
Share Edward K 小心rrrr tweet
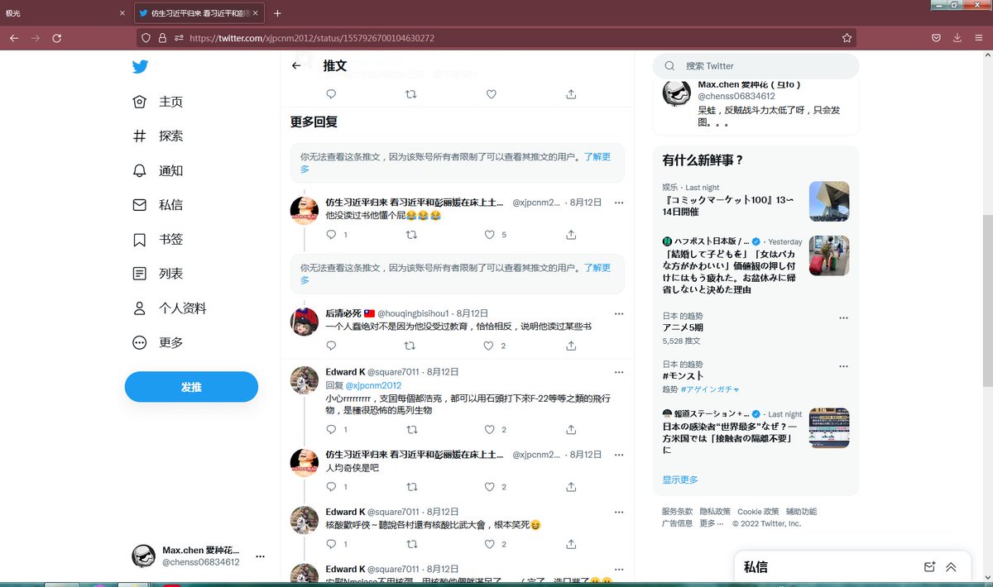point(571,430)
